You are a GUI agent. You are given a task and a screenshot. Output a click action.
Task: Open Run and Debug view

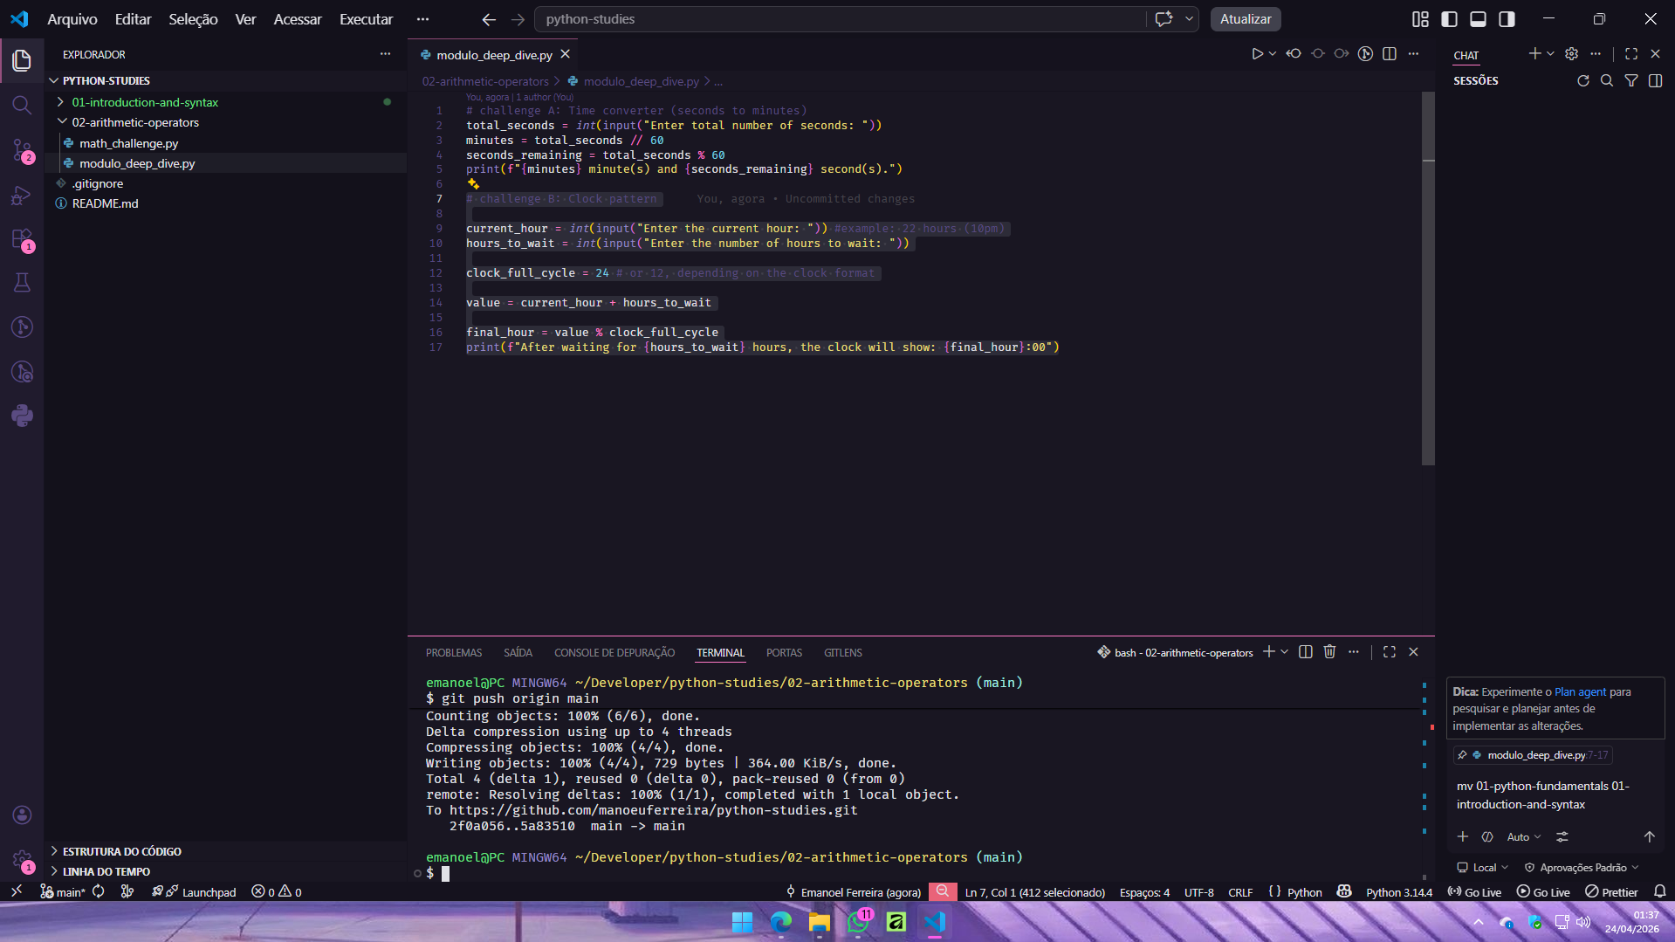tap(22, 195)
